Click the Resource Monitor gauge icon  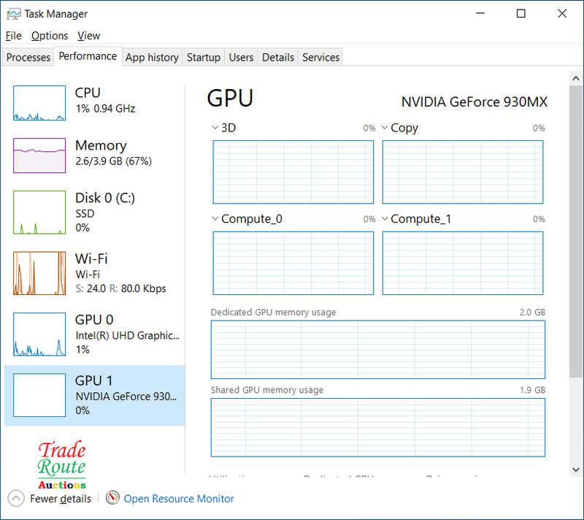(112, 497)
